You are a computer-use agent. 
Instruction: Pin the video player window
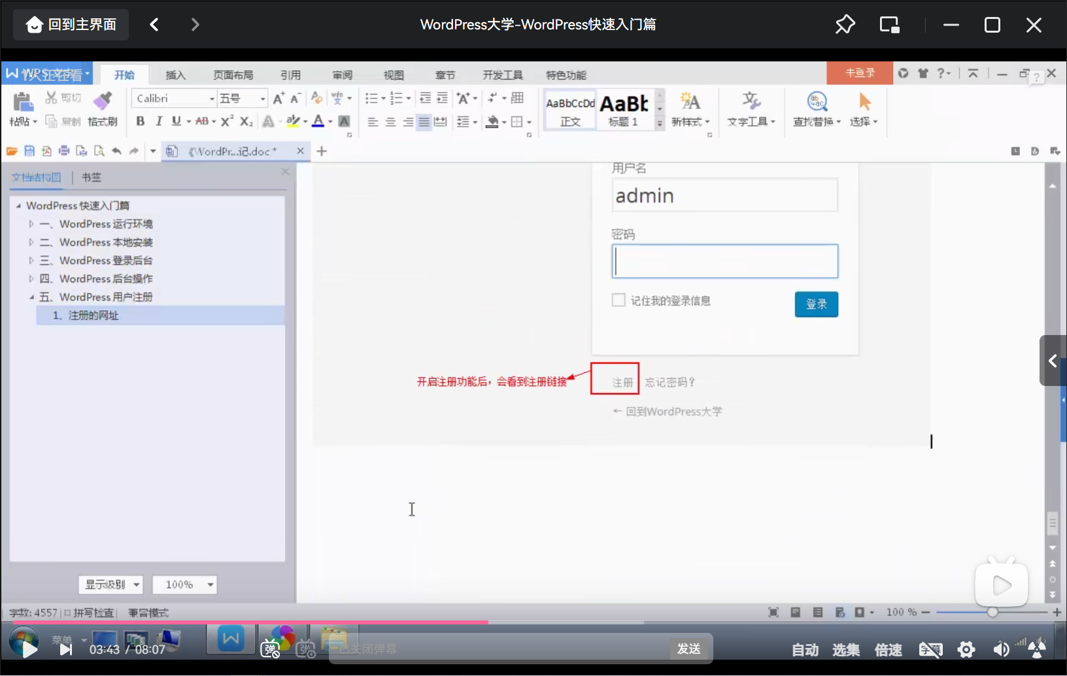coord(845,25)
